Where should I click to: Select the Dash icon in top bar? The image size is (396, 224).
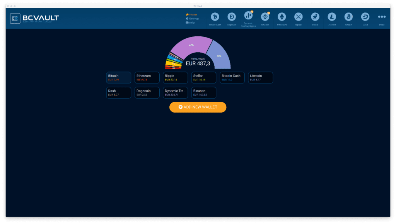365,17
